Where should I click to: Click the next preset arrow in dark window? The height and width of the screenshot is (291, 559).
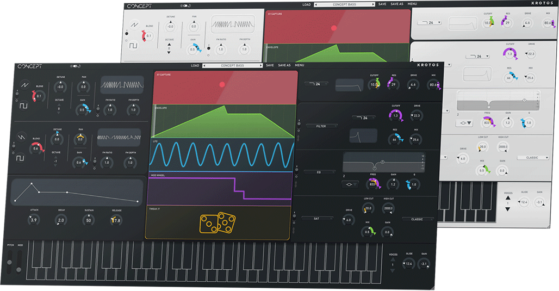click(261, 65)
